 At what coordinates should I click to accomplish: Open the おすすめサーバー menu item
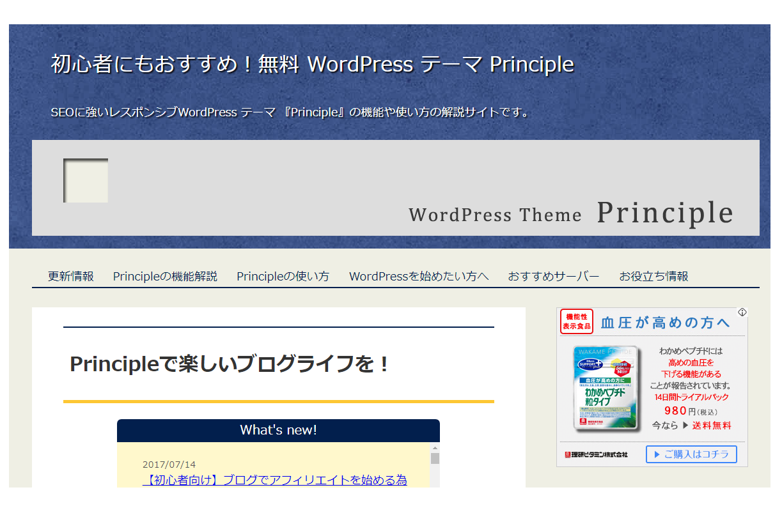tap(554, 276)
